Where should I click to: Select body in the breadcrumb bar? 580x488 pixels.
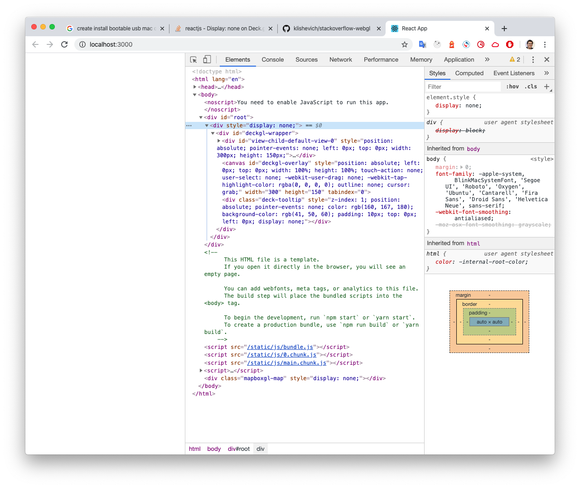pos(214,449)
